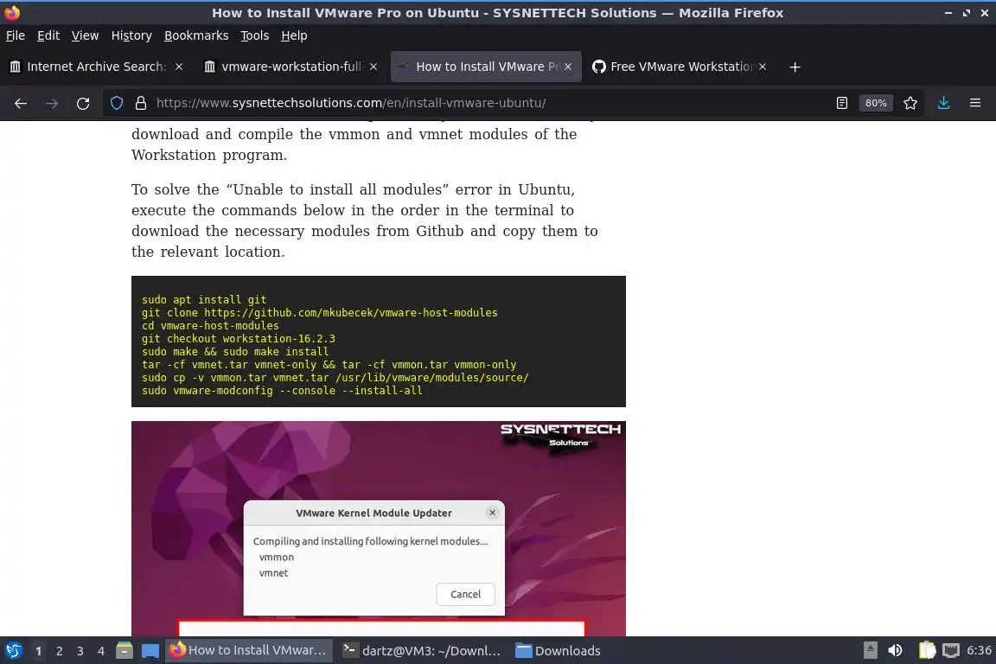996x664 pixels.
Task: Click the taskbar clock 6:36
Action: 979,650
